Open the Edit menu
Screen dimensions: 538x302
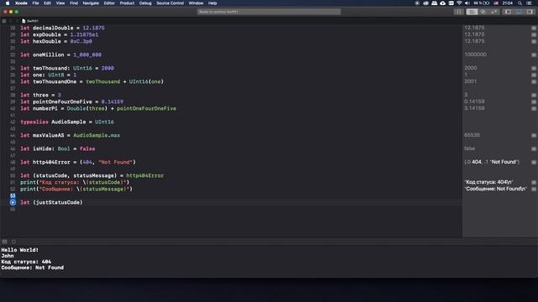[47, 3]
